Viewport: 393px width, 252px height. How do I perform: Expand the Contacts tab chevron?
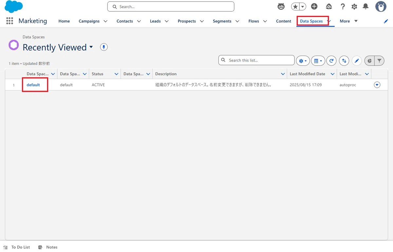point(139,21)
